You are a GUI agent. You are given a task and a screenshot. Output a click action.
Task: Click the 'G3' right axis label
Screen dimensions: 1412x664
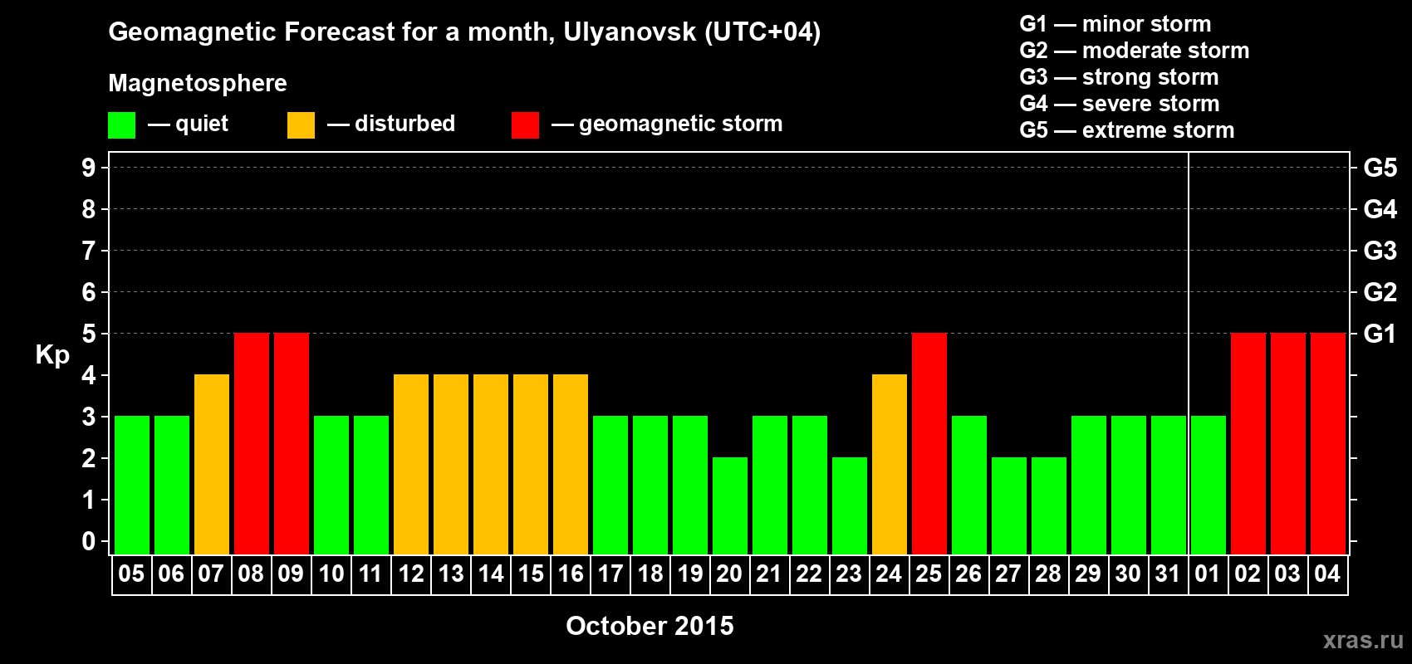[x=1380, y=251]
